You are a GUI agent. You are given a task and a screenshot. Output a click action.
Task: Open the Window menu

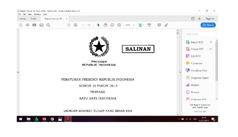point(37,14)
